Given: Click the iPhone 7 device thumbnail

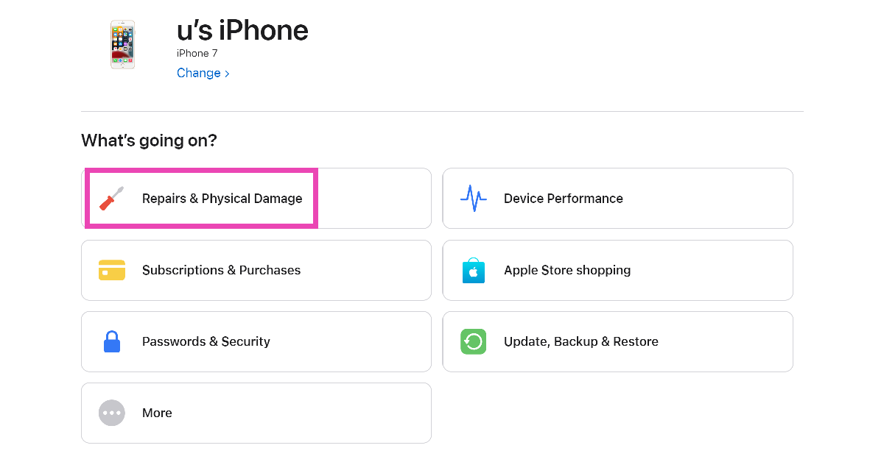Looking at the screenshot, I should tap(122, 45).
